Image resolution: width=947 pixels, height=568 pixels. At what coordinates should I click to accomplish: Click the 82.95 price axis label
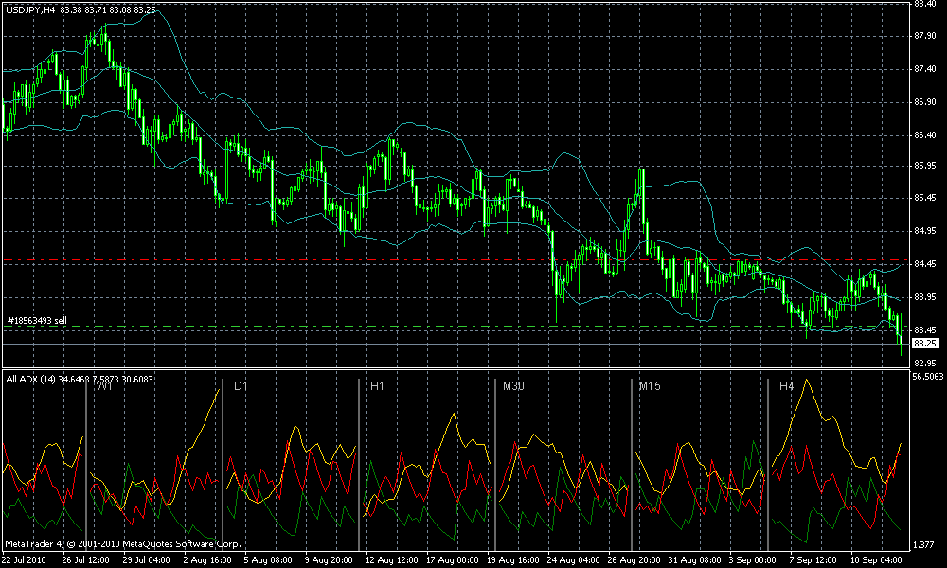click(925, 363)
